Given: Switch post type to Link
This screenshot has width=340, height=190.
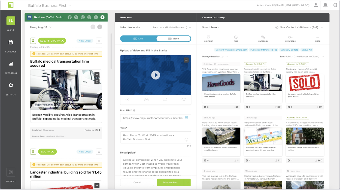Looking at the screenshot, I should (138, 39).
